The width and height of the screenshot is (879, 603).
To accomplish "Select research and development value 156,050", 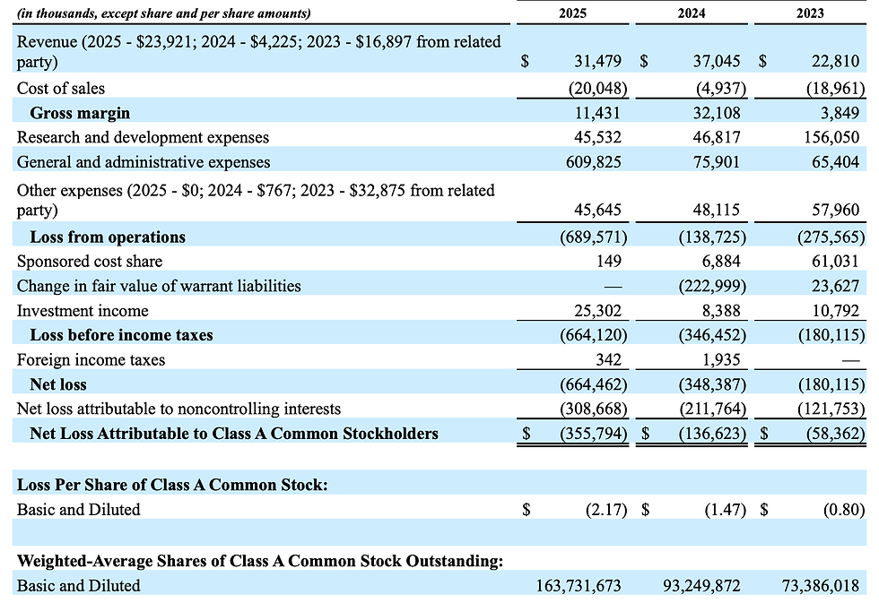I will point(831,138).
